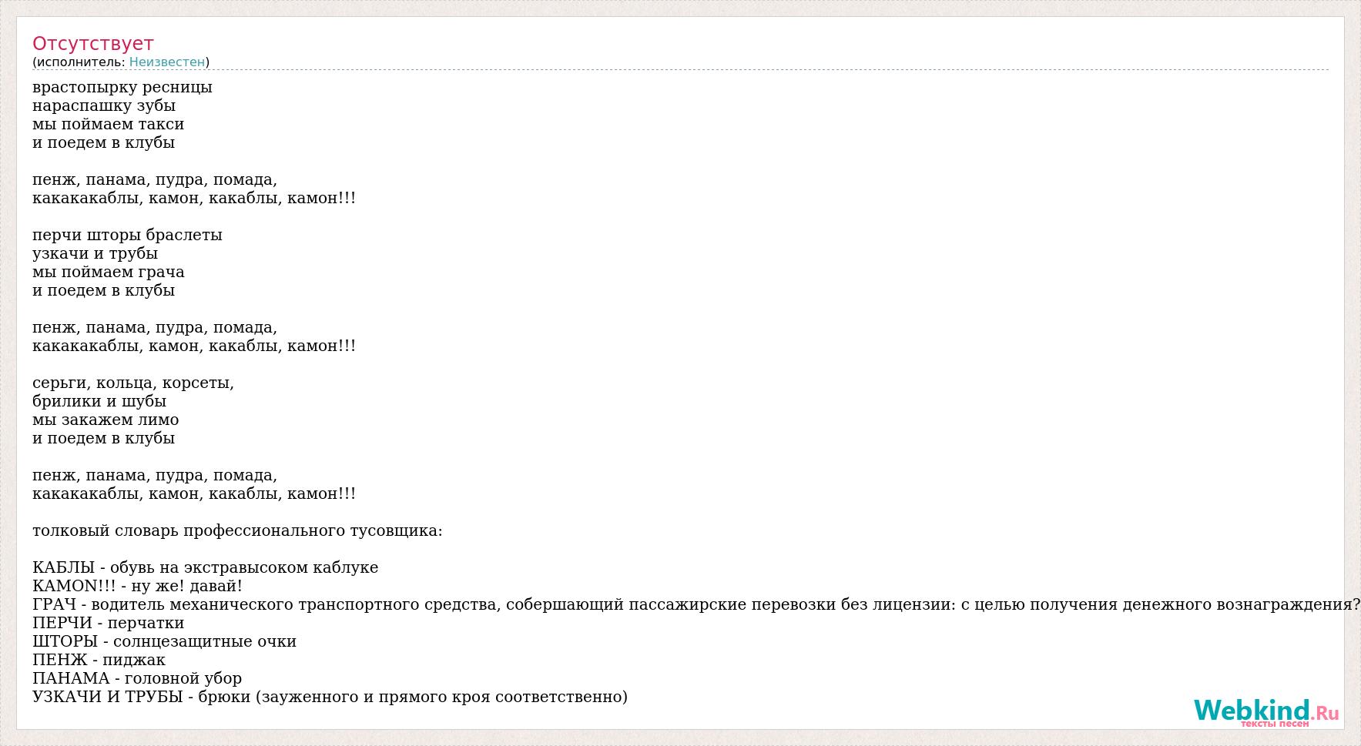Viewport: 1361px width, 746px height.
Task: Click the line 'мы поймаем грача'
Action: [x=109, y=272]
